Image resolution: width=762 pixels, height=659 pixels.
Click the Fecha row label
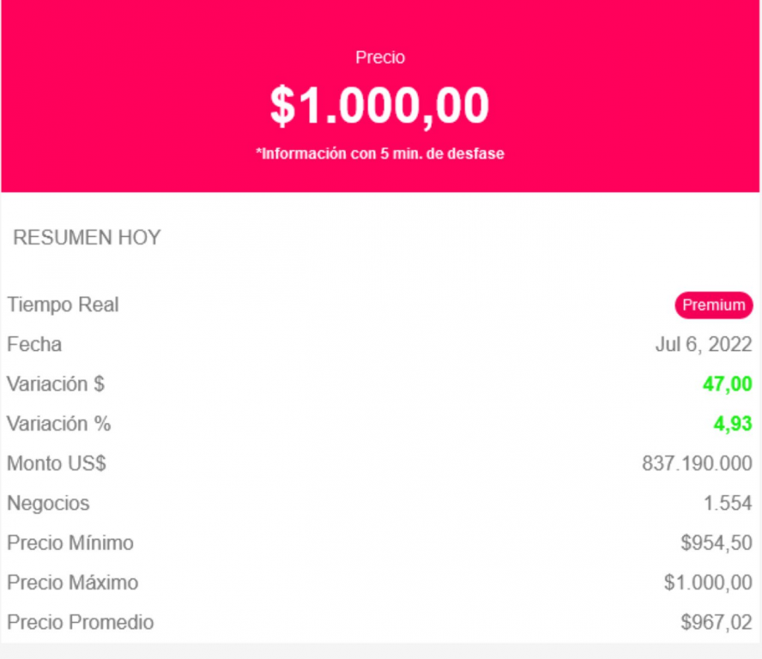click(34, 345)
